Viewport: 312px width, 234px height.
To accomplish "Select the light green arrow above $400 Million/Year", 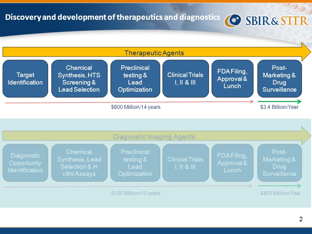I will 279,186.
